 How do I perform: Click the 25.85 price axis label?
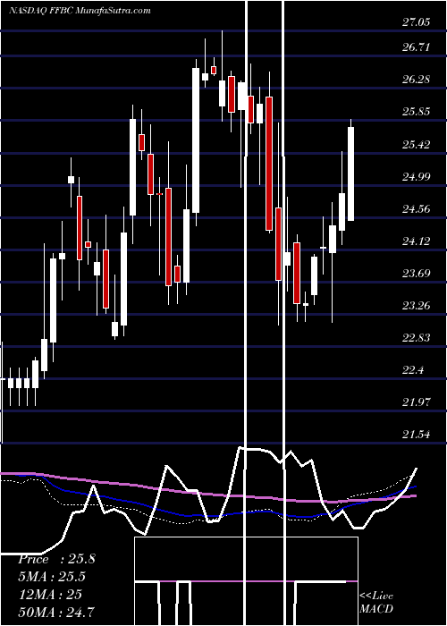click(416, 112)
